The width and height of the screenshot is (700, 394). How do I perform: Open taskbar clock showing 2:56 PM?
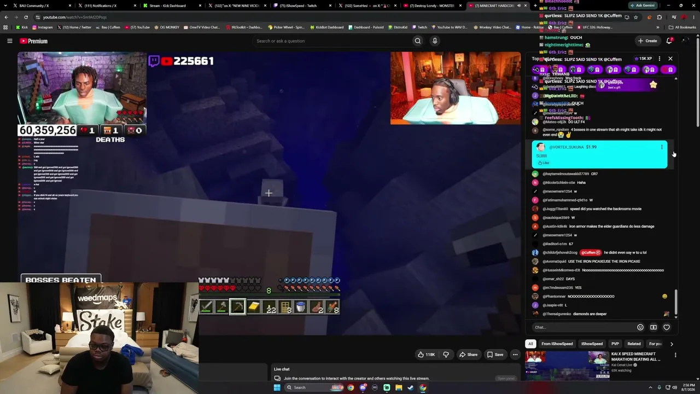pos(688,387)
